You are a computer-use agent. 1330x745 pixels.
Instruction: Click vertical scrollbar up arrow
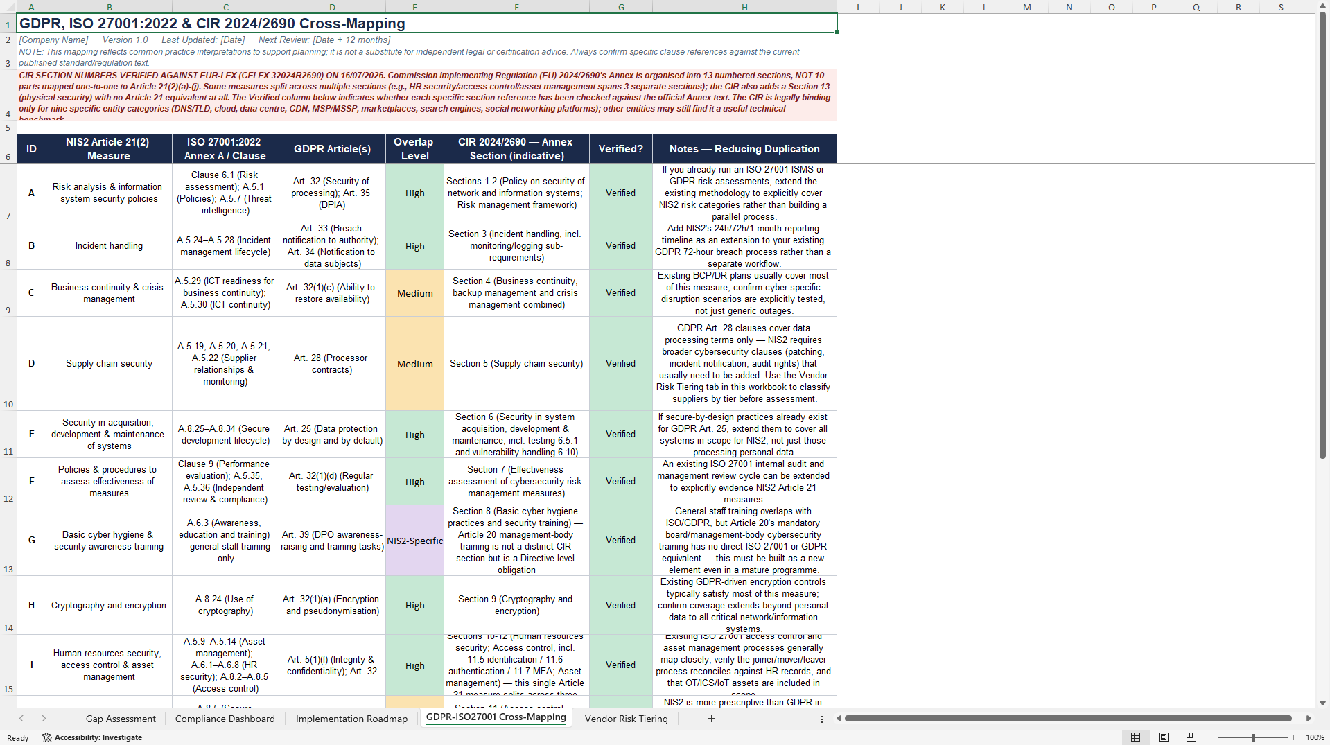point(1322,7)
